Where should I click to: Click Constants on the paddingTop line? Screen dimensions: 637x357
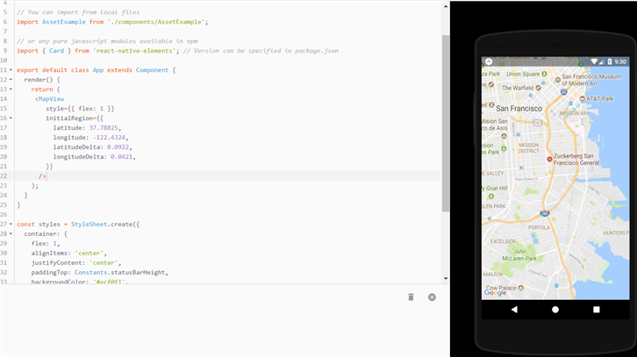[90, 273]
